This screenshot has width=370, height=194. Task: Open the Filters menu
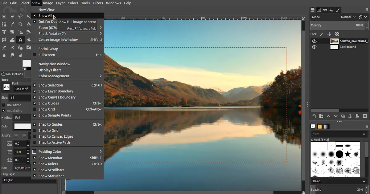coord(98,3)
